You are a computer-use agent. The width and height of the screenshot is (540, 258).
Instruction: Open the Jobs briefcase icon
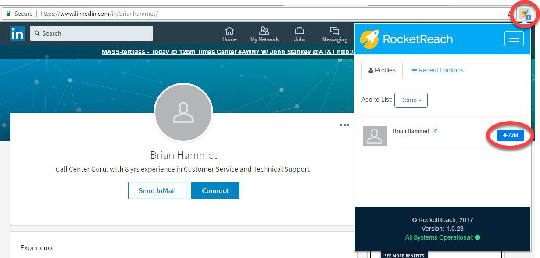300,31
